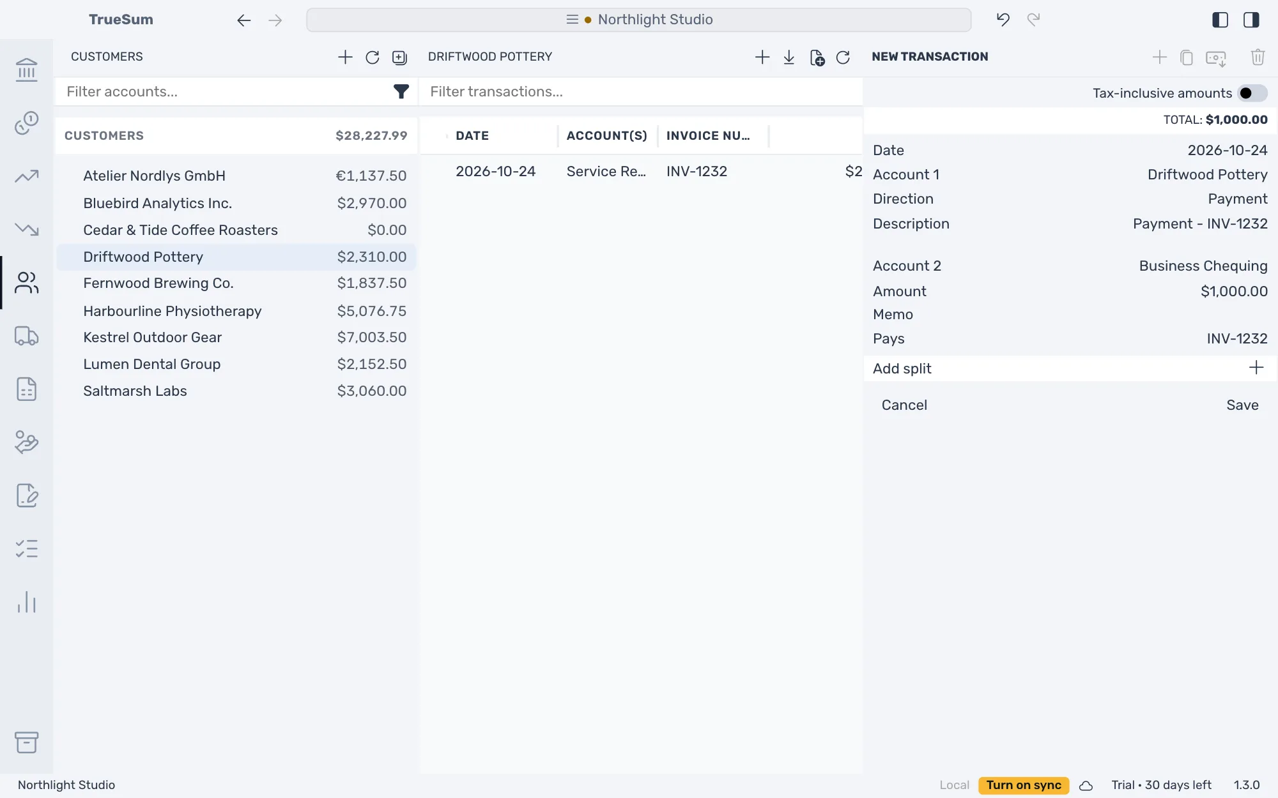Click Turn on sync button
This screenshot has height=798, width=1278.
click(1024, 785)
